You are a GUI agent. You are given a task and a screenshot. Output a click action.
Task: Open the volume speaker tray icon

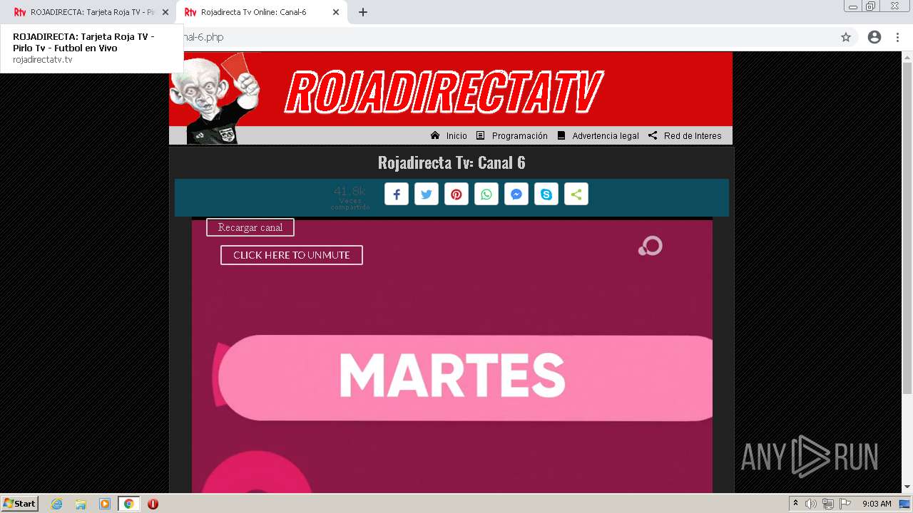point(811,504)
